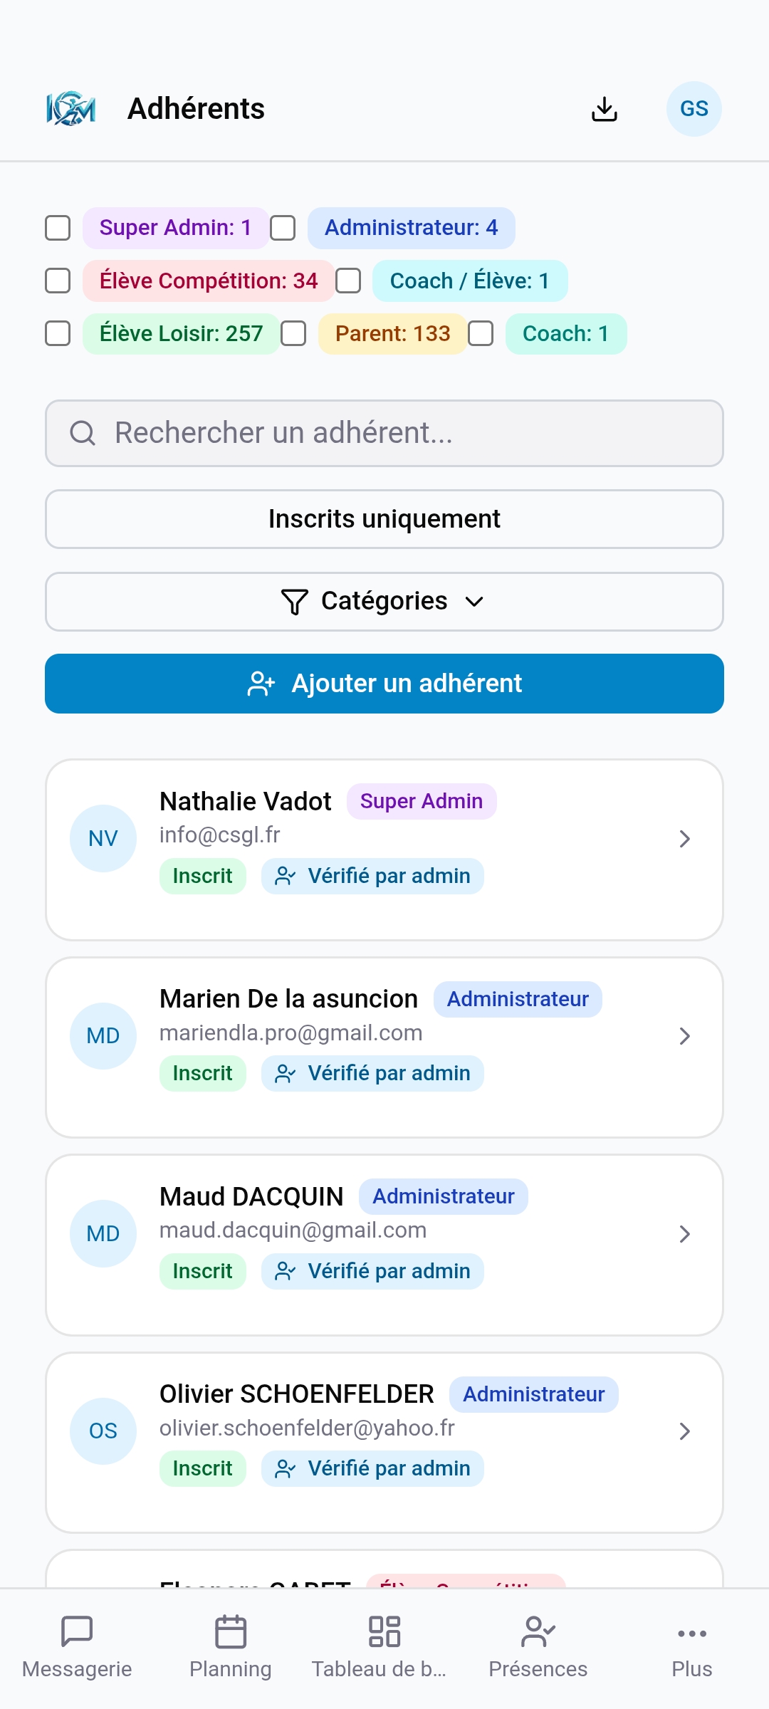The image size is (769, 1709).
Task: Expand the Catégories dropdown
Action: (384, 602)
